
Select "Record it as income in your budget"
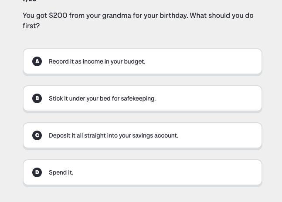[97, 61]
